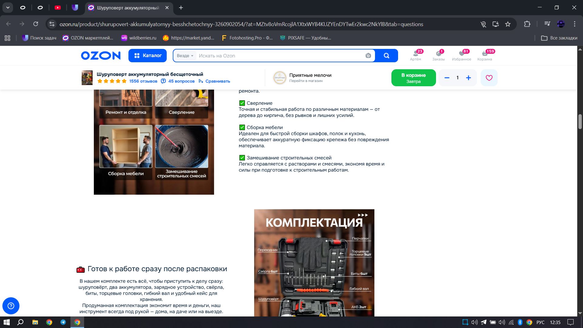Screen dimensions: 583x328
Task: Add product to favorites with heart icon
Action: [x=489, y=78]
